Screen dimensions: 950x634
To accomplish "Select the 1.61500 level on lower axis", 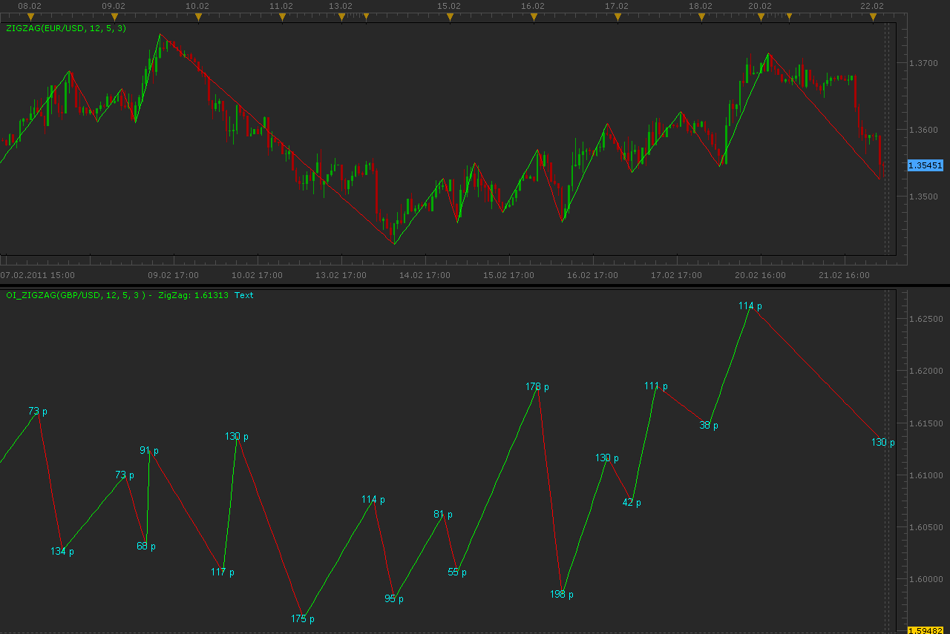I will pos(927,423).
